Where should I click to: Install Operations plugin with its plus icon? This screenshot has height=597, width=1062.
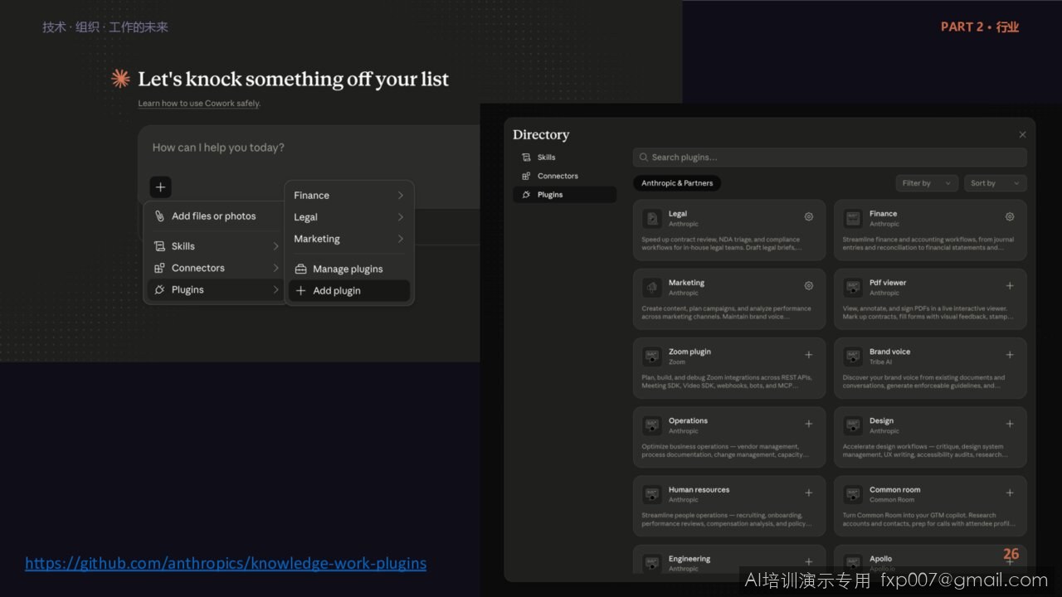click(x=809, y=424)
